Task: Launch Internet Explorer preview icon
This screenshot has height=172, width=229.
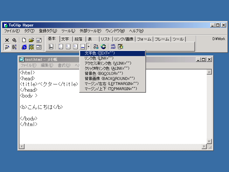Action: [24, 47]
